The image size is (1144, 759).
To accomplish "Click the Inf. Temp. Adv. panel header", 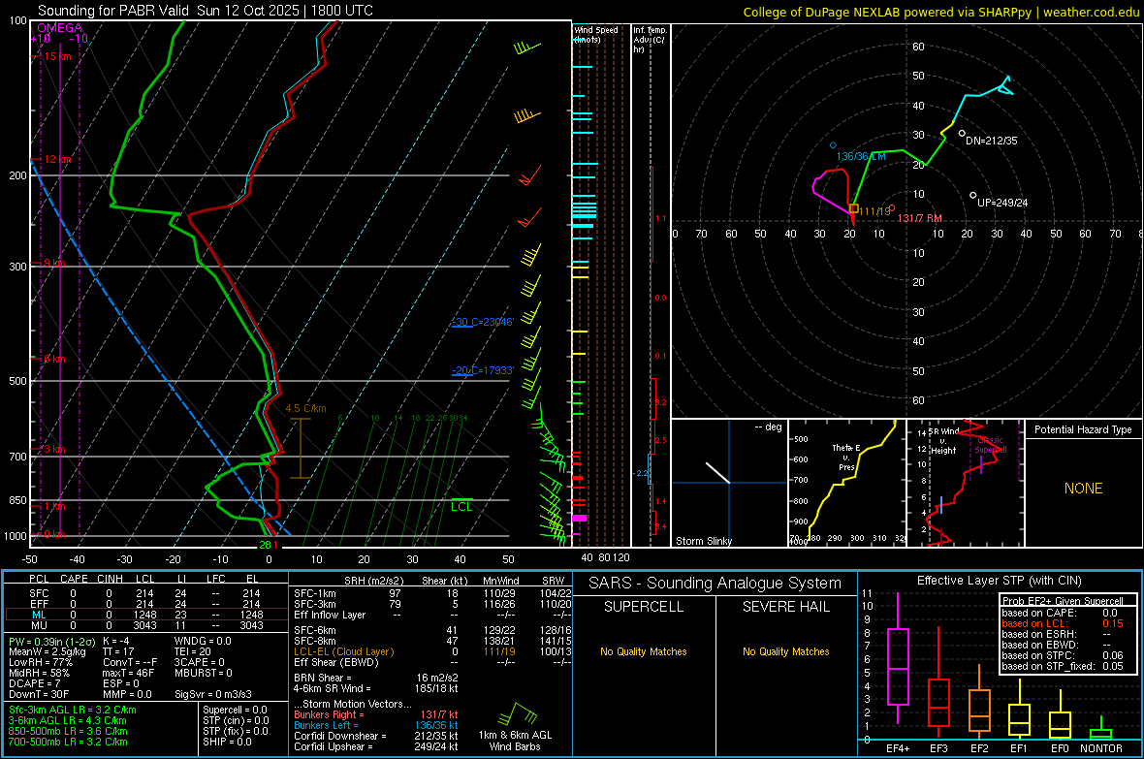I will (650, 40).
